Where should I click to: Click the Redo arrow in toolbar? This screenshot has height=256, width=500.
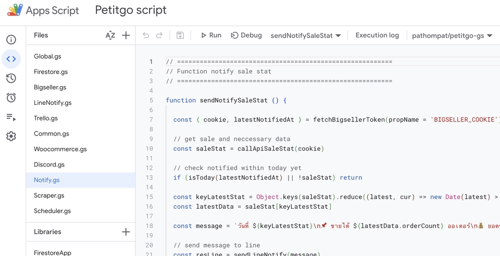[159, 35]
